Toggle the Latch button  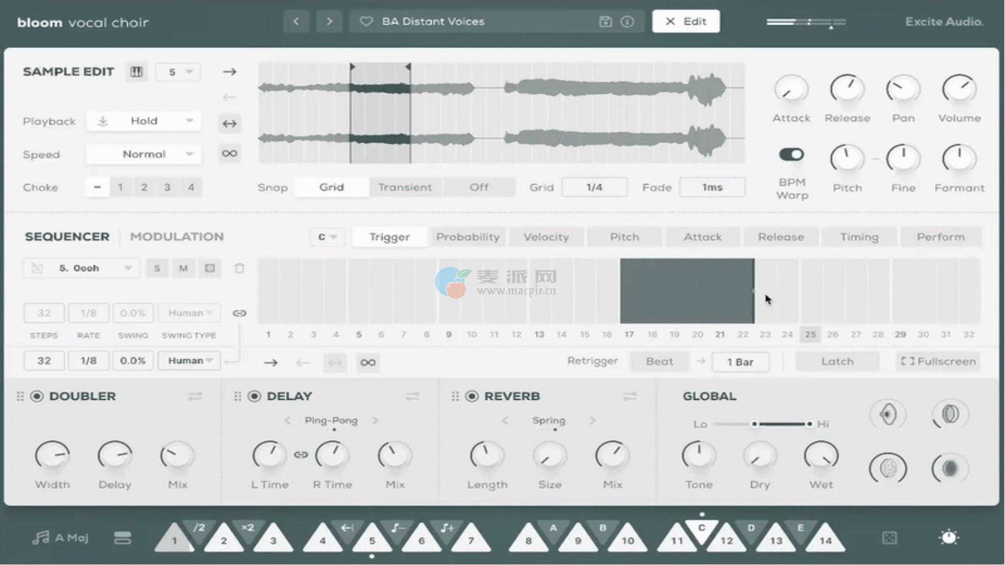(837, 361)
